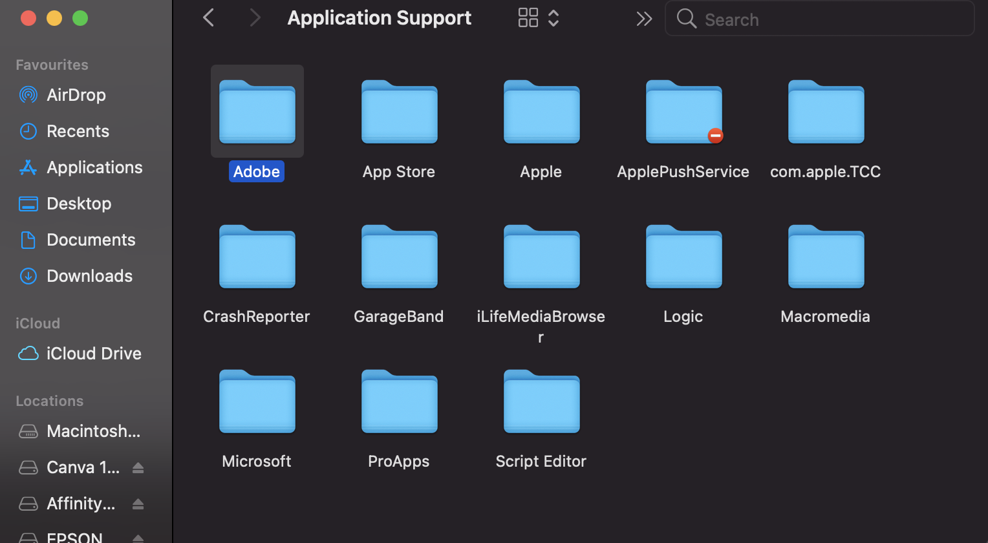The image size is (988, 543).
Task: Select the com.apple.TCC folder icon
Action: 826,111
